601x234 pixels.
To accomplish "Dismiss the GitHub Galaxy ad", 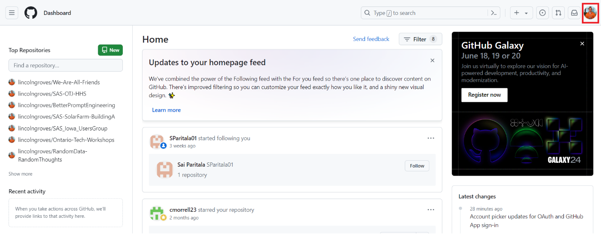I will click(582, 43).
